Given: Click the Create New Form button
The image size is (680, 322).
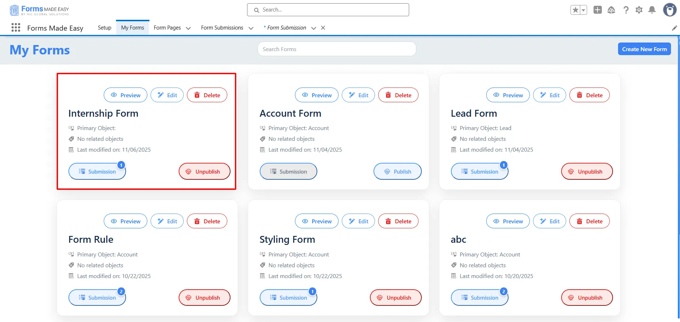Looking at the screenshot, I should tap(644, 49).
